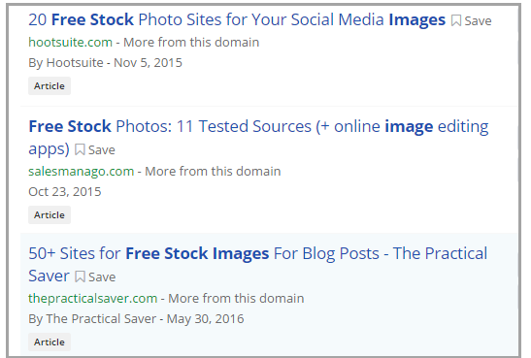Show more from this domain for thepracticalsaver.com
Screen dimensions: 531x358
(236, 299)
